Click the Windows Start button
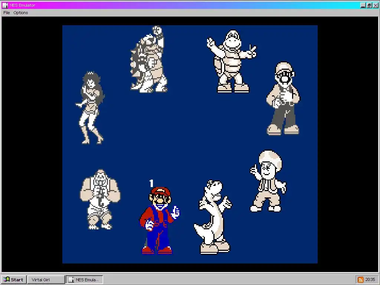The image size is (380, 285). click(14, 279)
